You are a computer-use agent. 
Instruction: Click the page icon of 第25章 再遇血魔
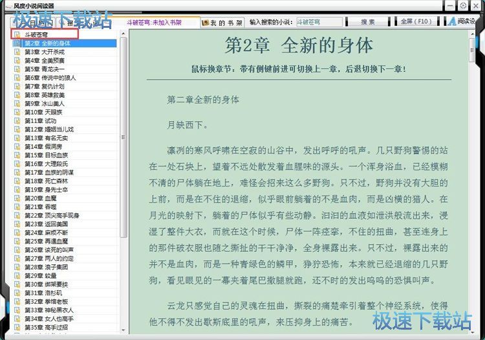click(17, 241)
